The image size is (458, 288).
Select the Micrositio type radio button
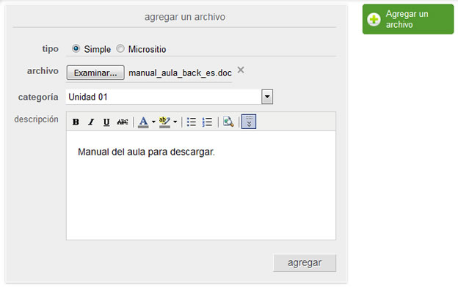[x=120, y=48]
